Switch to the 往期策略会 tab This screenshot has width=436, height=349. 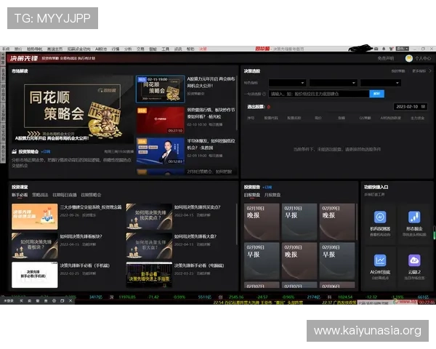(x=91, y=195)
